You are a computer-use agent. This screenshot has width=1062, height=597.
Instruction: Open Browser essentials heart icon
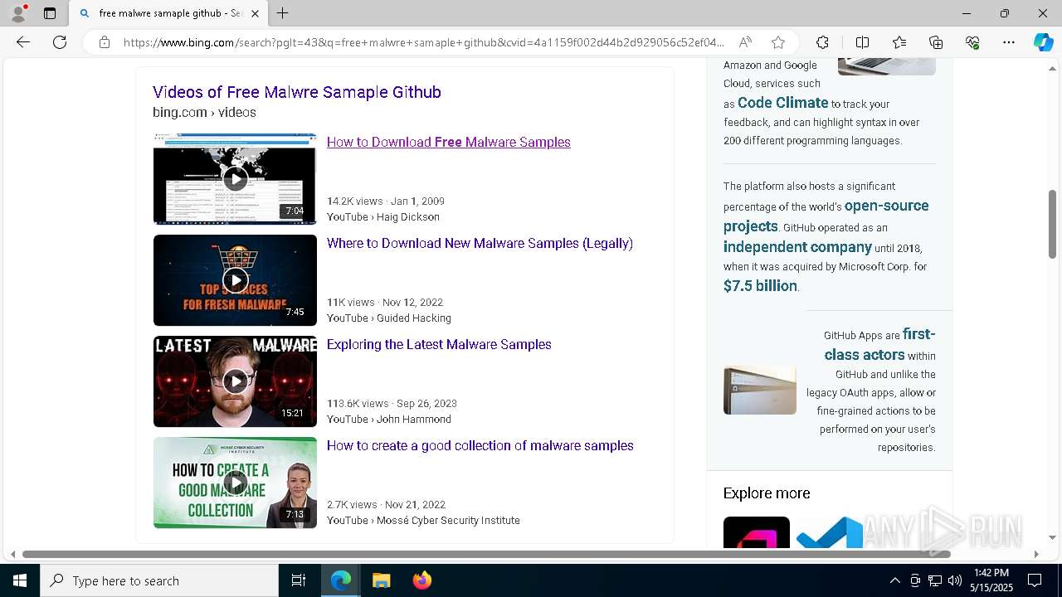972,42
